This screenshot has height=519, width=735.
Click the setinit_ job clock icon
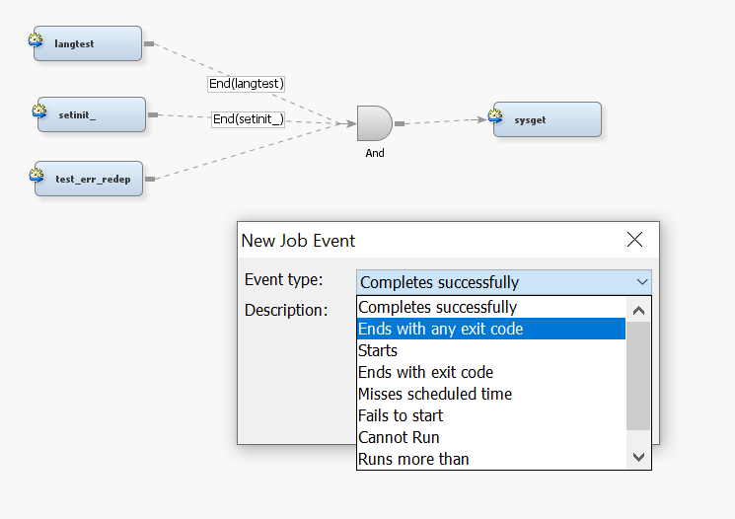pos(40,110)
